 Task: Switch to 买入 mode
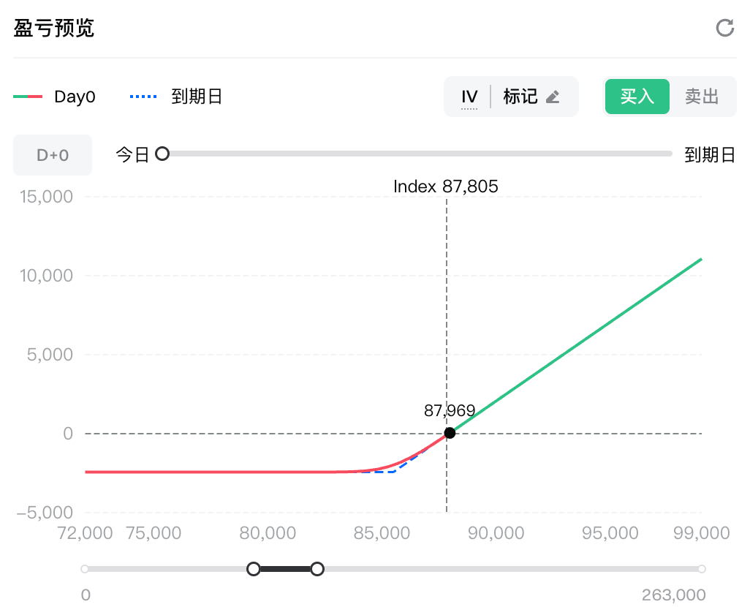(637, 97)
